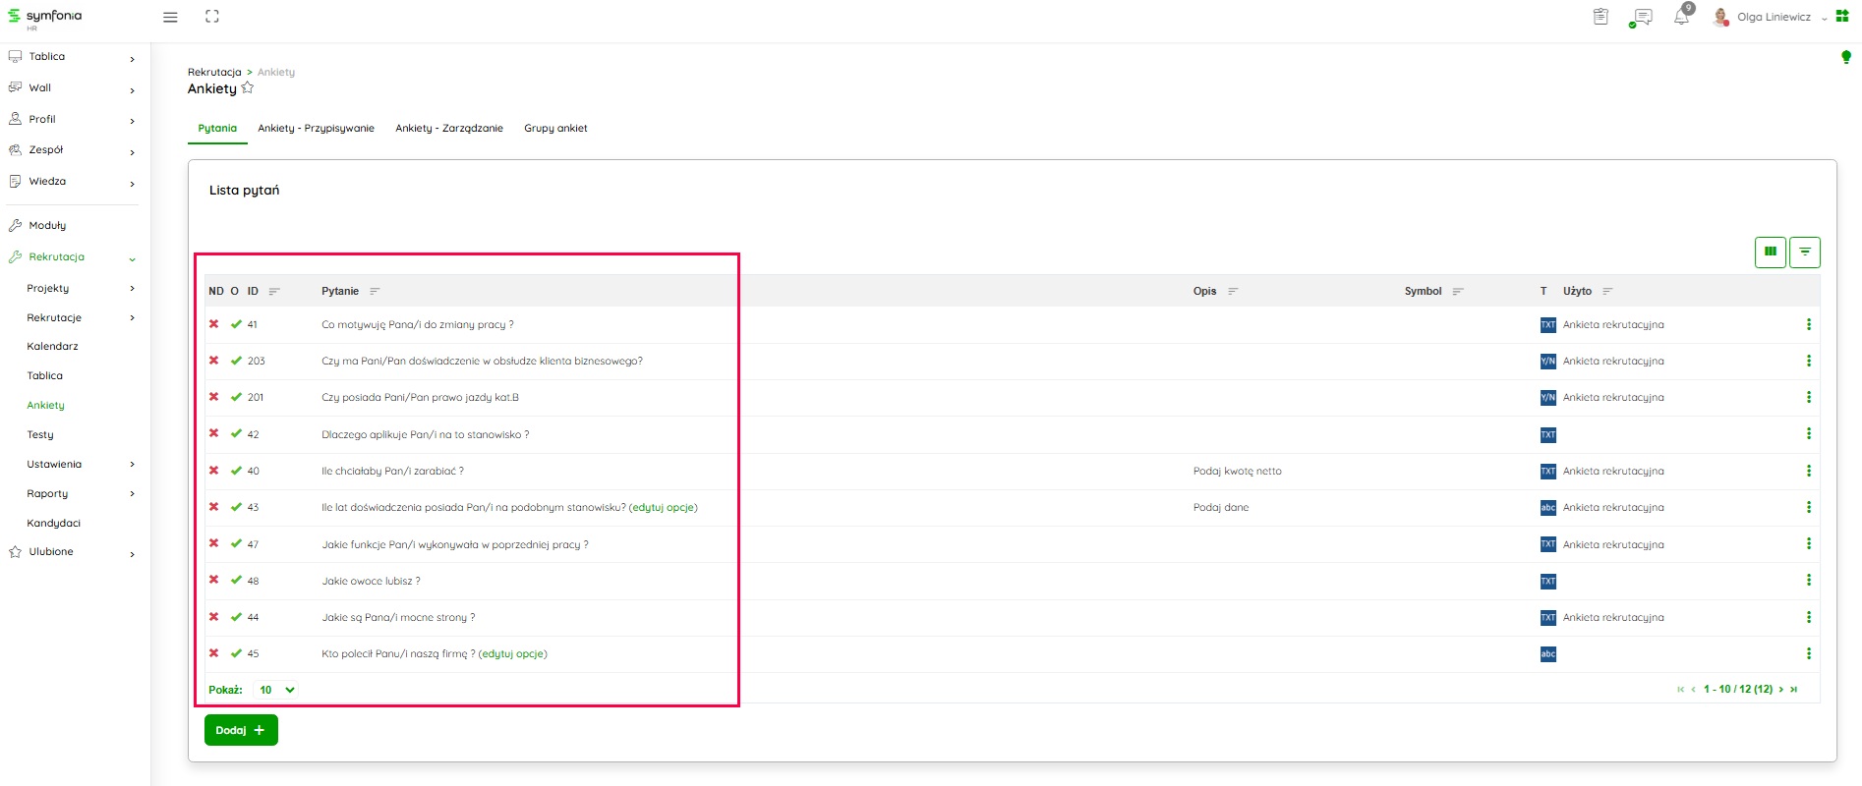Switch to Grupy ankiet tab
Screen dimensions: 1862x786
click(x=555, y=128)
